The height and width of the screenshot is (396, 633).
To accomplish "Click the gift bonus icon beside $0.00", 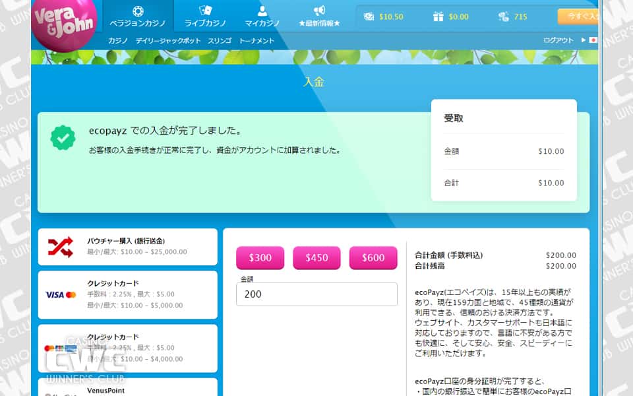I will [x=438, y=16].
